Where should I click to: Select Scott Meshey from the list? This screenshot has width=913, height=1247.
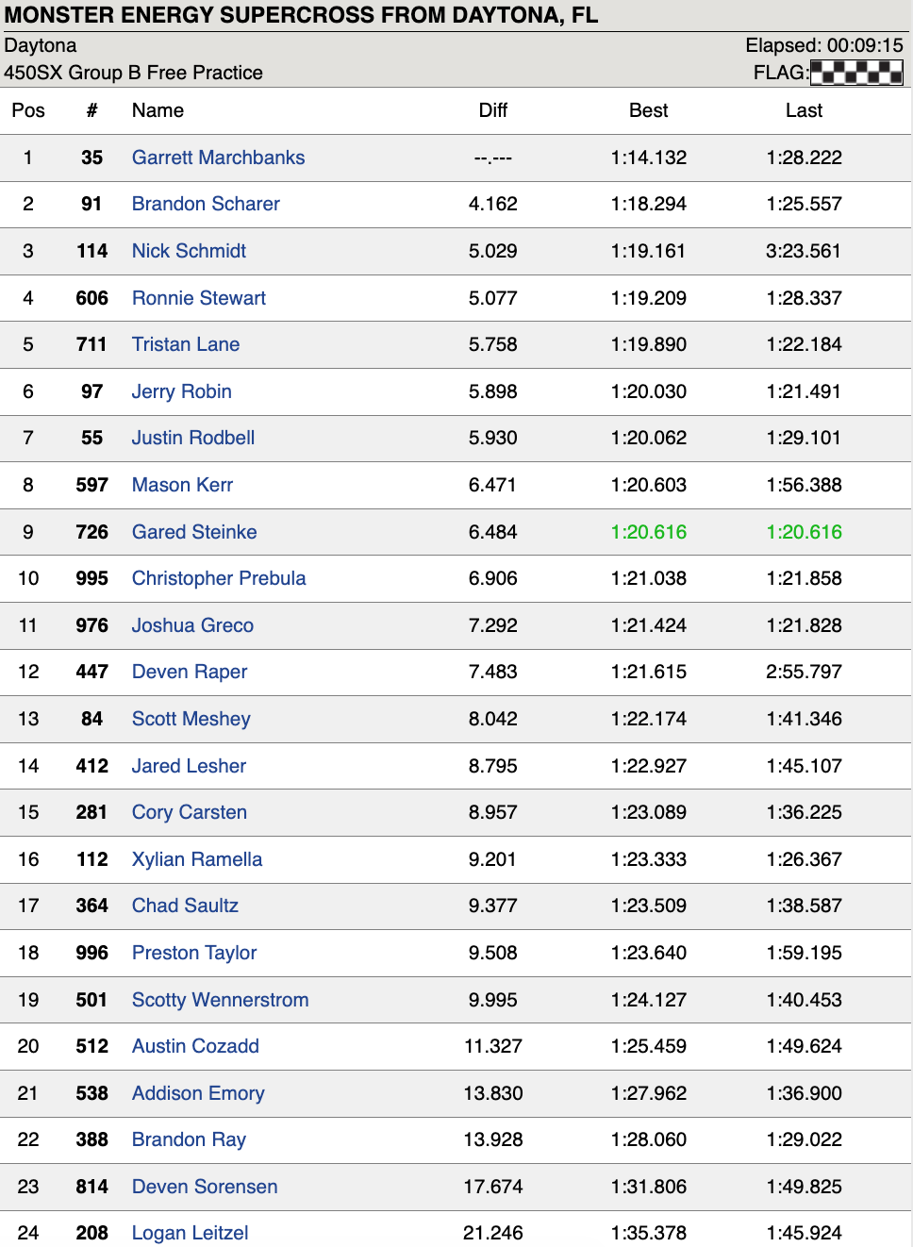pos(191,719)
